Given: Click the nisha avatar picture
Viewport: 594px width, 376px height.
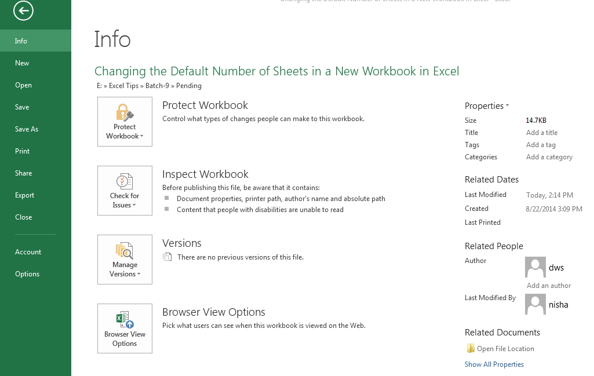Looking at the screenshot, I should coord(535,304).
